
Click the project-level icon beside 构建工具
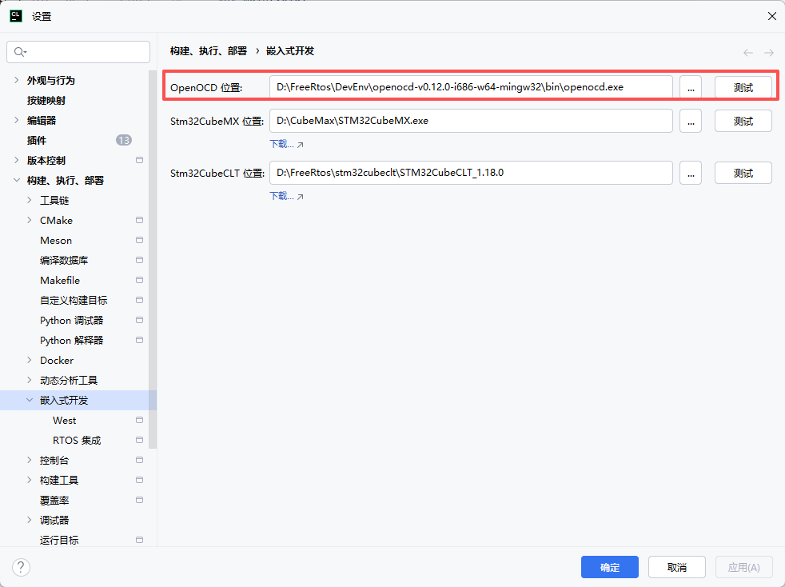point(140,481)
